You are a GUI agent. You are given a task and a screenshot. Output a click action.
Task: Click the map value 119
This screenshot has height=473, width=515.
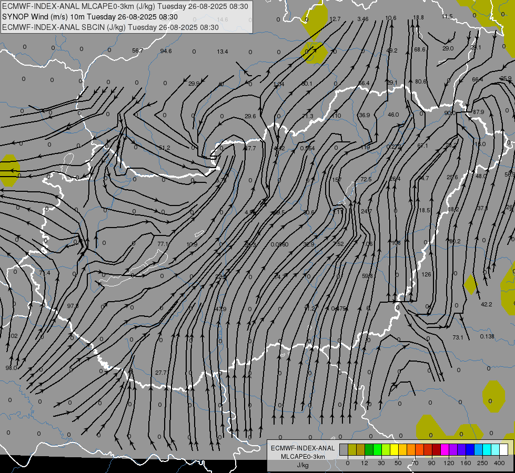pos(365,147)
